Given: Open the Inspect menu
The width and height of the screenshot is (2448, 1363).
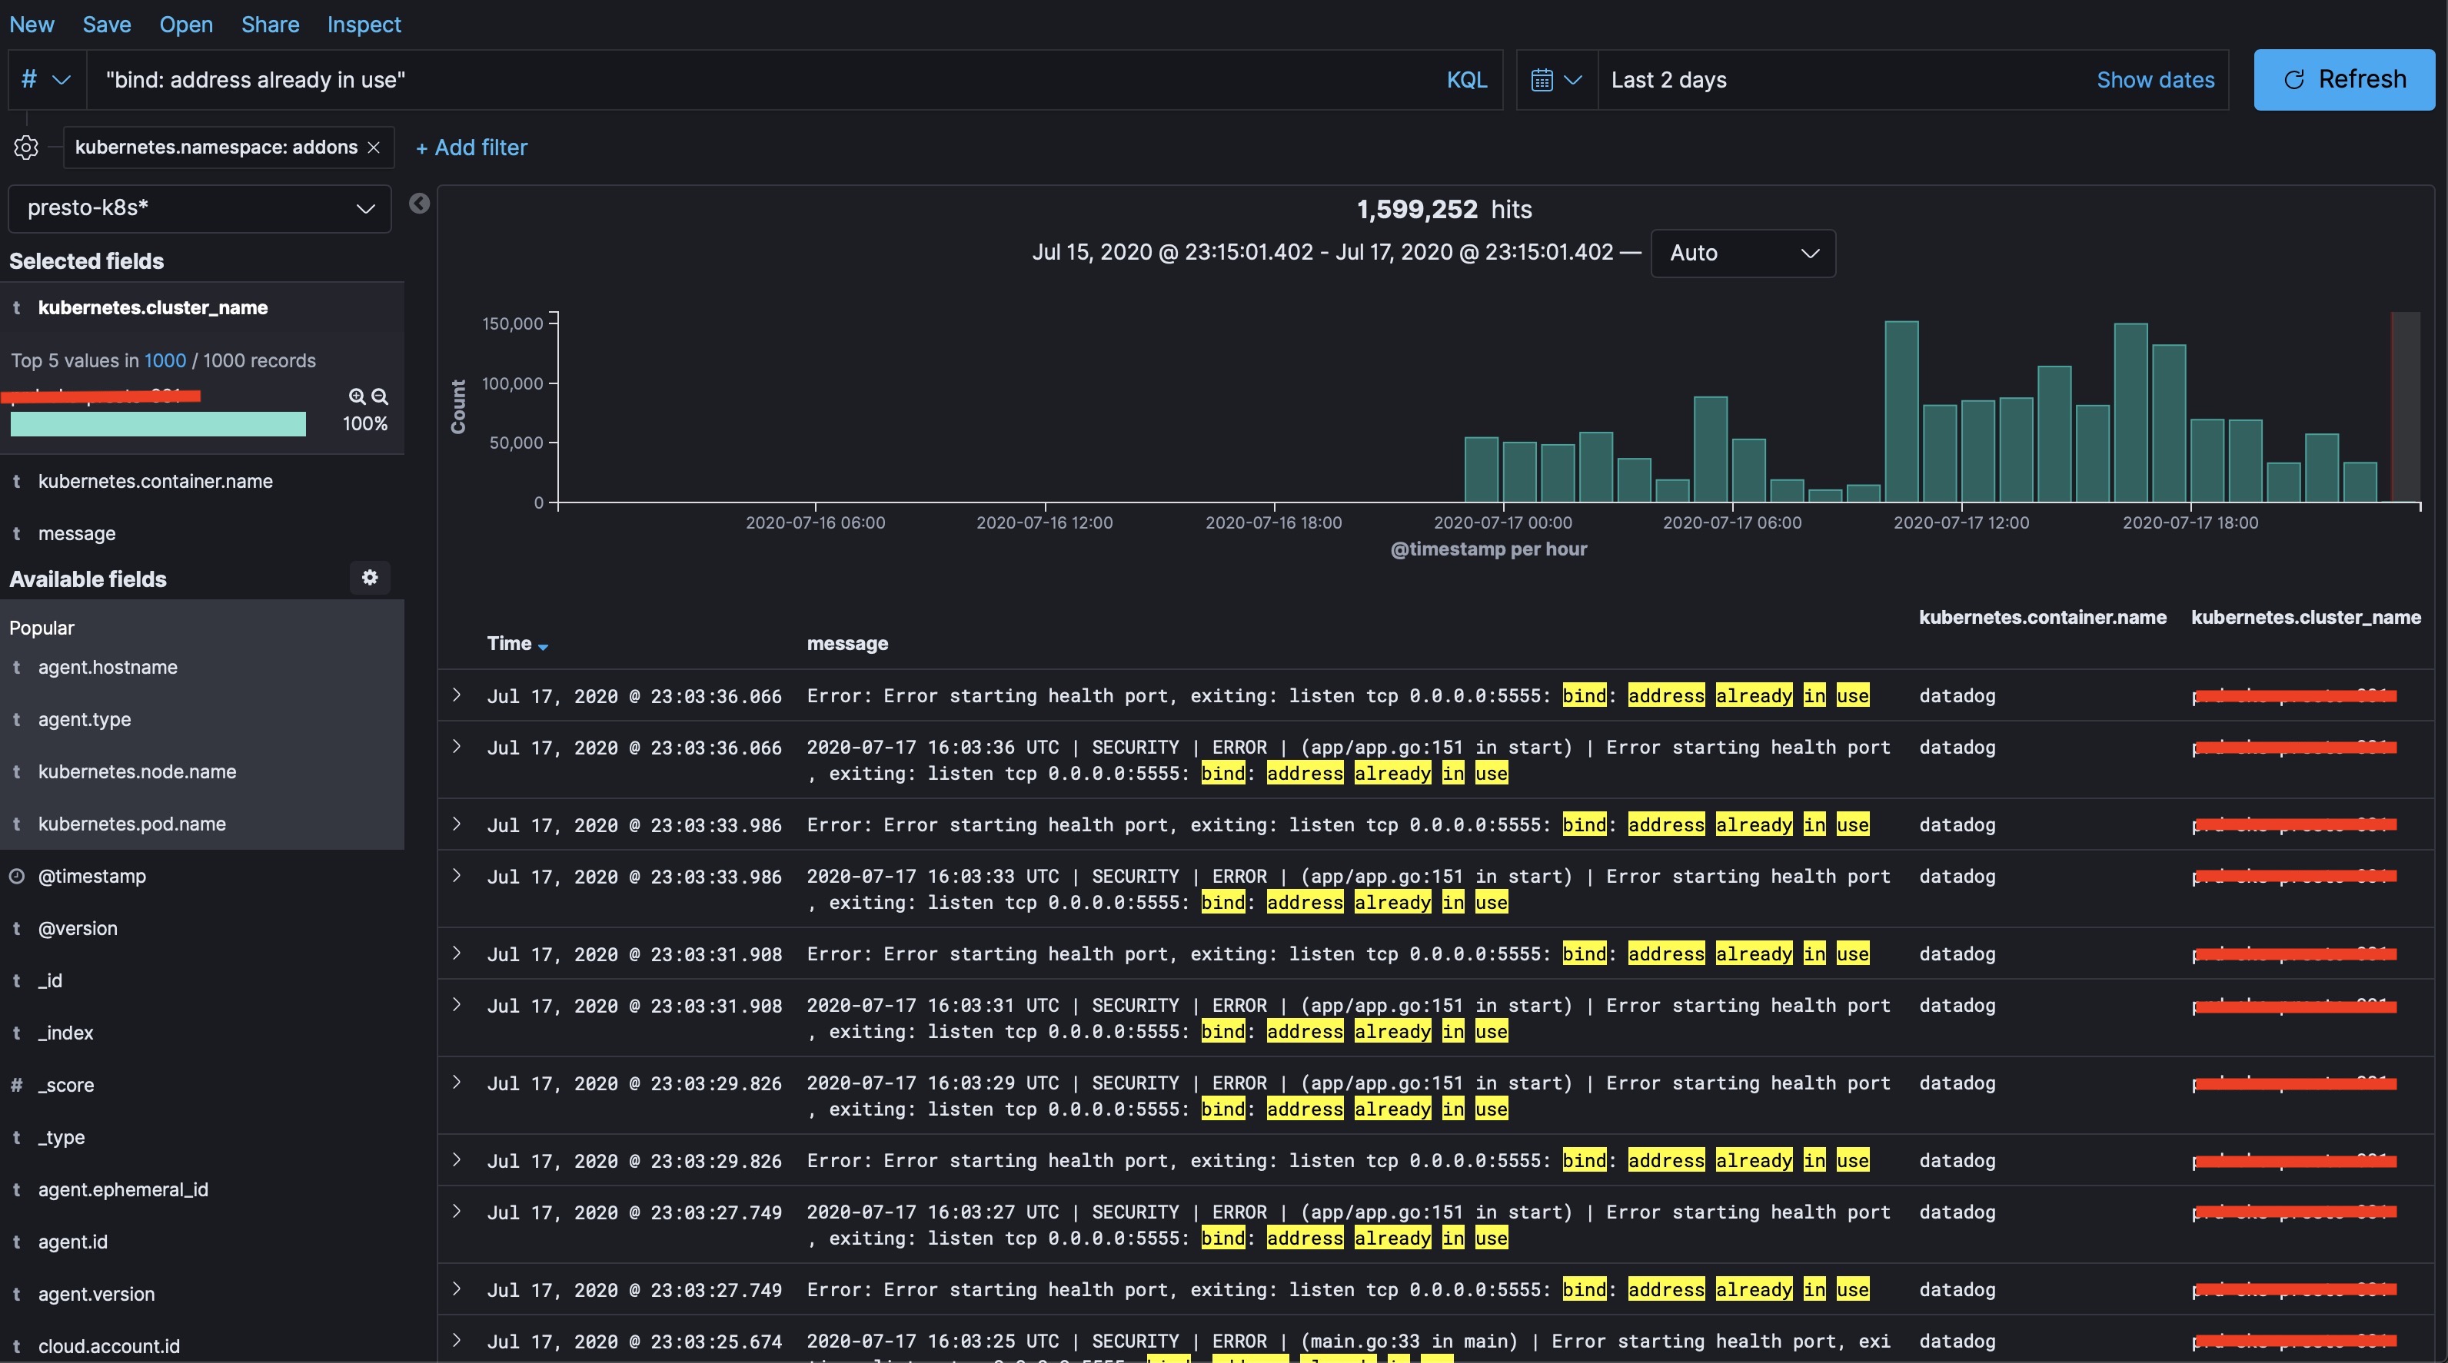Looking at the screenshot, I should [364, 25].
